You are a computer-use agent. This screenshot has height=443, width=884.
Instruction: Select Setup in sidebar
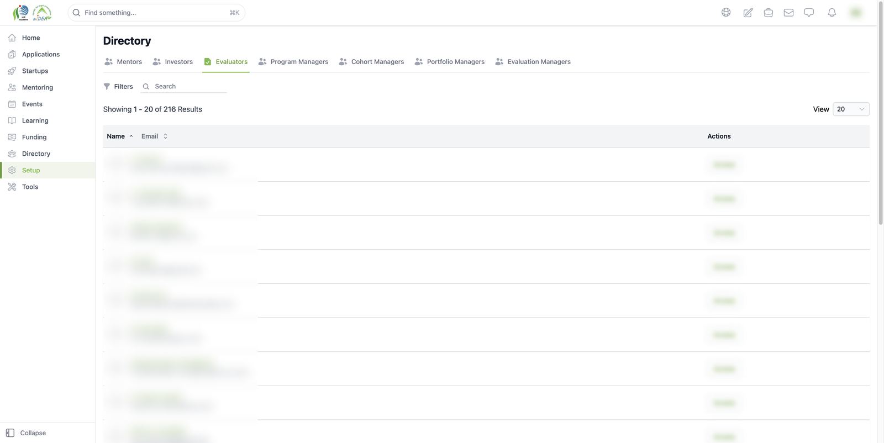(48, 170)
